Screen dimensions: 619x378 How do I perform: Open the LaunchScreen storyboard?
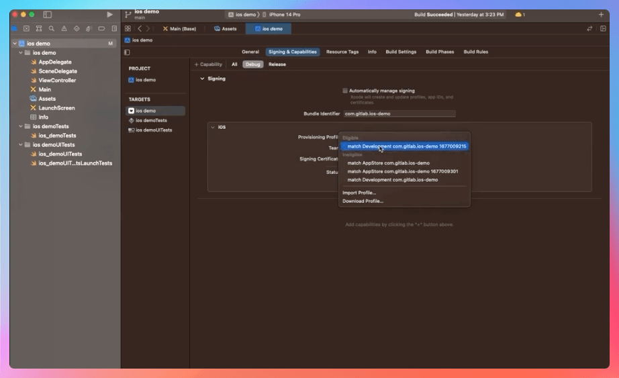pyautogui.click(x=56, y=108)
